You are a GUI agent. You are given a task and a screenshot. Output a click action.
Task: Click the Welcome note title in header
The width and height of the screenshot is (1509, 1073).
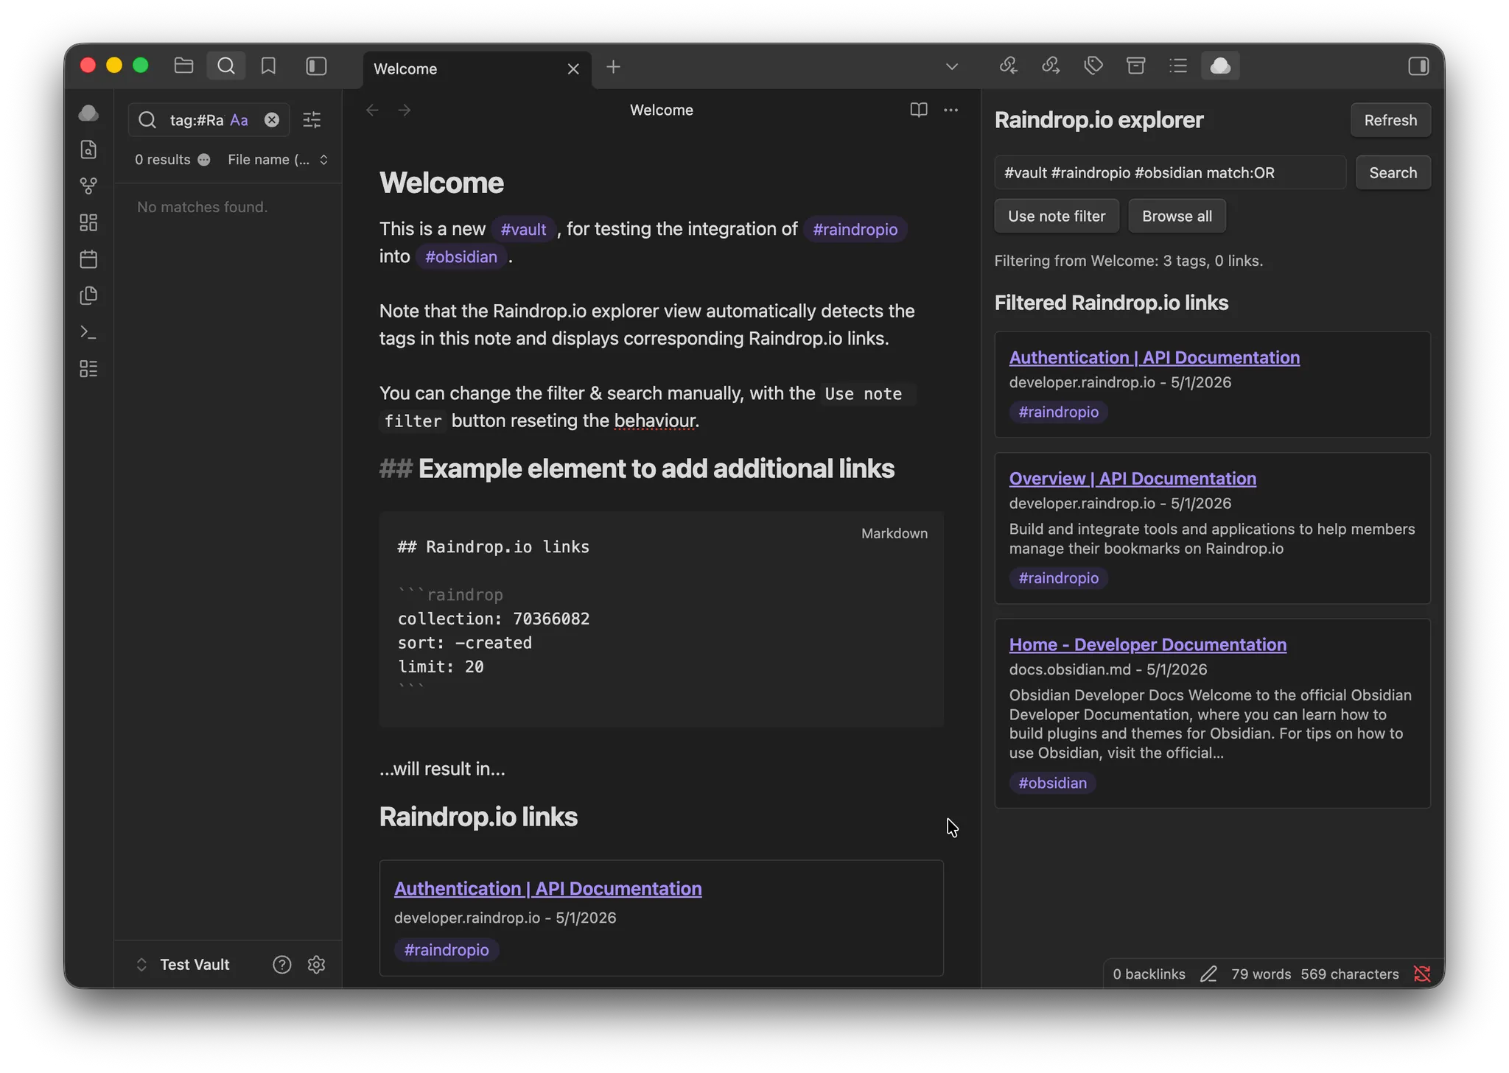661,110
